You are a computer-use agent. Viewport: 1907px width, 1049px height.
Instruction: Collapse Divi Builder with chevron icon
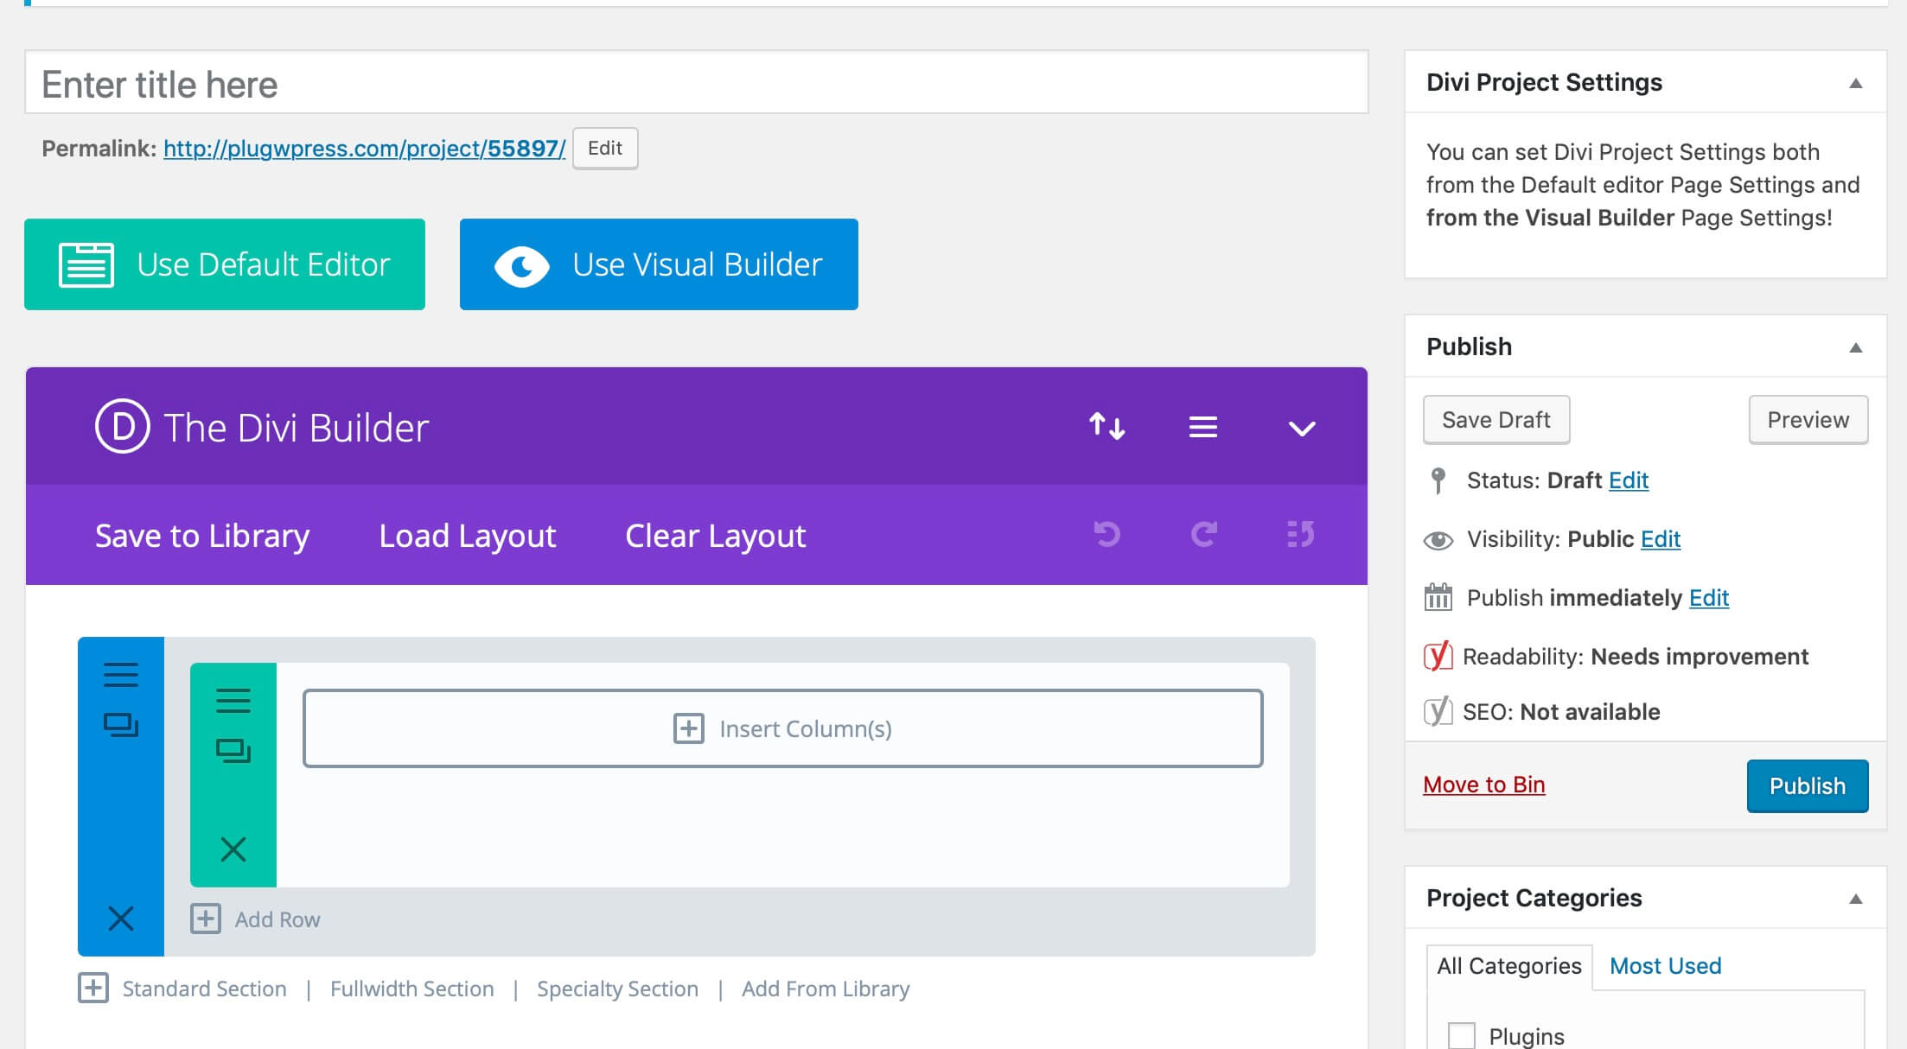click(1302, 429)
